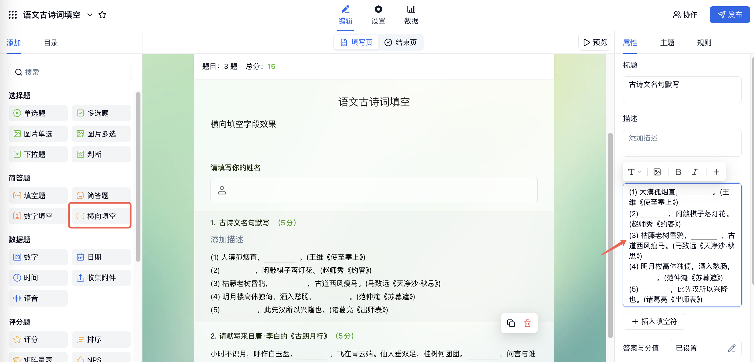Viewport: 754px width, 362px height.
Task: Add a 日期 date field
Action: pyautogui.click(x=101, y=257)
